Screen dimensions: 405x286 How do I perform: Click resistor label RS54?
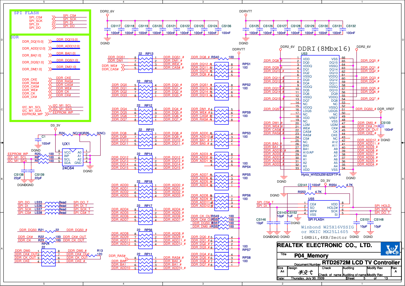[x=333, y=185]
